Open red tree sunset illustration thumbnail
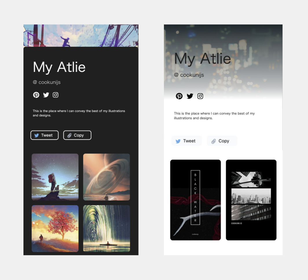This screenshot has height=280, width=308. [55, 229]
